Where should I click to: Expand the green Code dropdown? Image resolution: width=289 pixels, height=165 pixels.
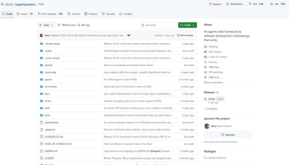(187, 25)
